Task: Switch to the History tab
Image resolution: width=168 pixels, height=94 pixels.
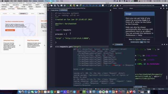Action: pyautogui.click(x=145, y=87)
